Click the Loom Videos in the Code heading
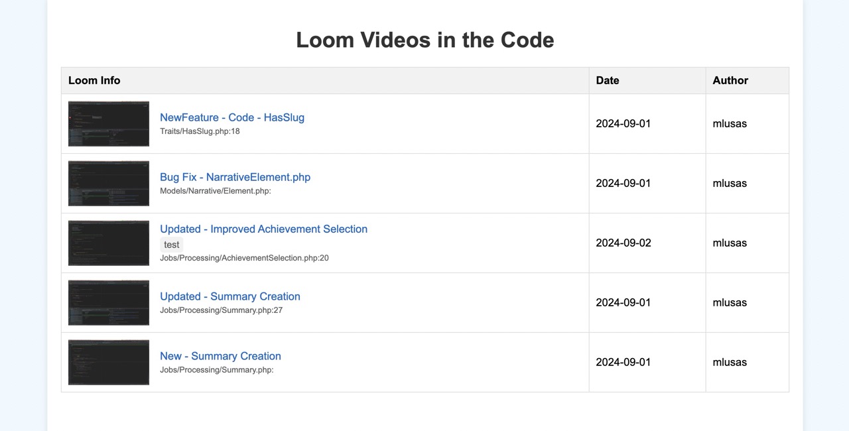 tap(424, 40)
